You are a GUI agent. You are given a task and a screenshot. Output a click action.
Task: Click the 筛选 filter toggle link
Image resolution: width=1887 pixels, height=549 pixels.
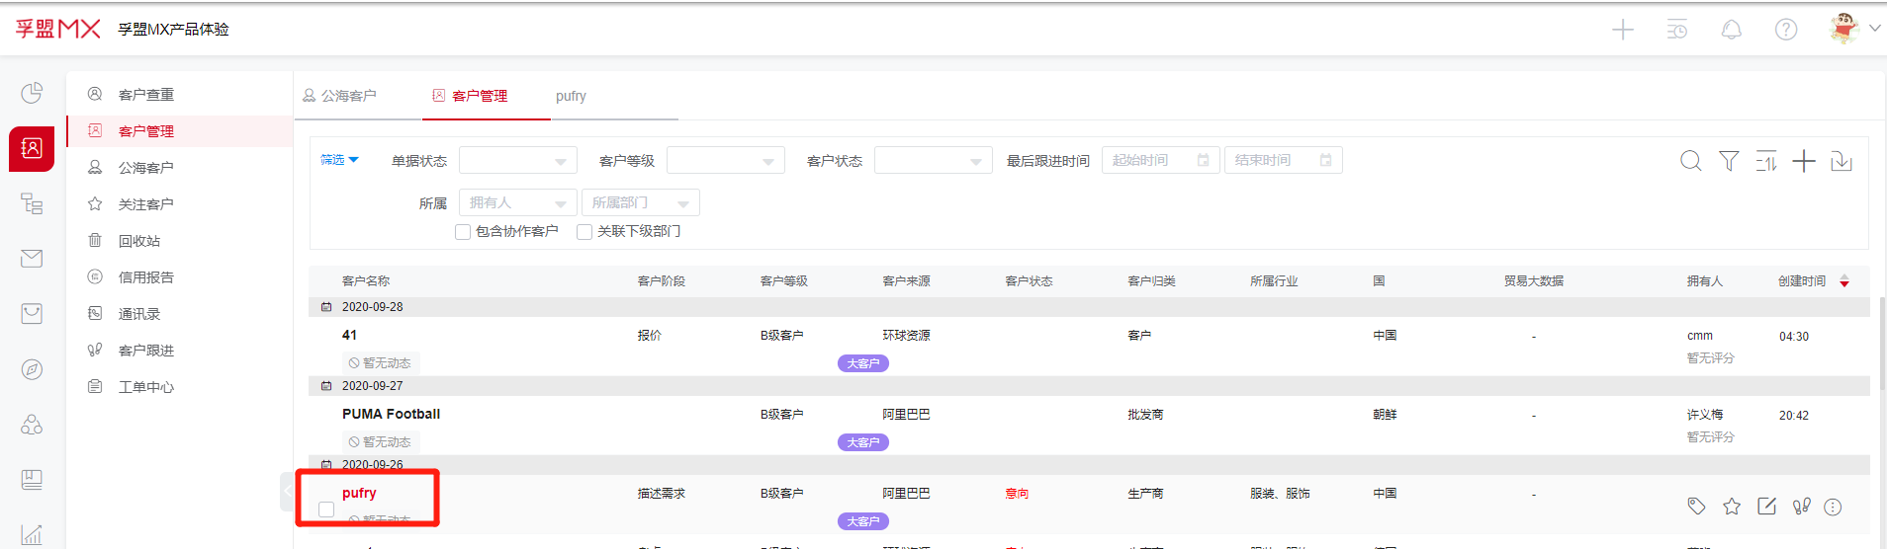tap(338, 160)
